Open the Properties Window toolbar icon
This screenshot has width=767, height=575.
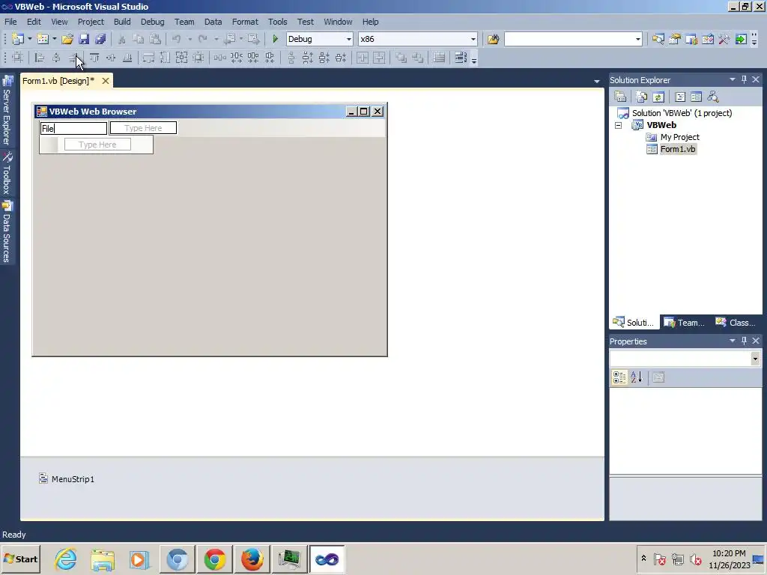click(x=675, y=39)
